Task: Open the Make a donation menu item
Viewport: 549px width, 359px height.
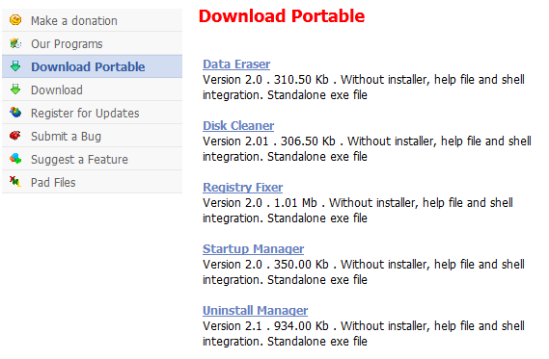Action: 92,20
